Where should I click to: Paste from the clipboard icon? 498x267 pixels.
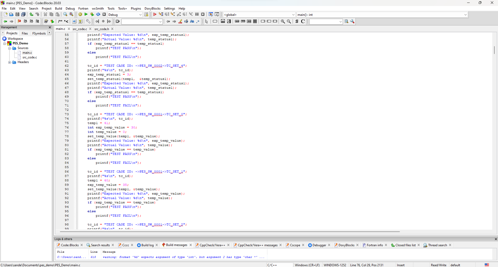click(x=58, y=15)
